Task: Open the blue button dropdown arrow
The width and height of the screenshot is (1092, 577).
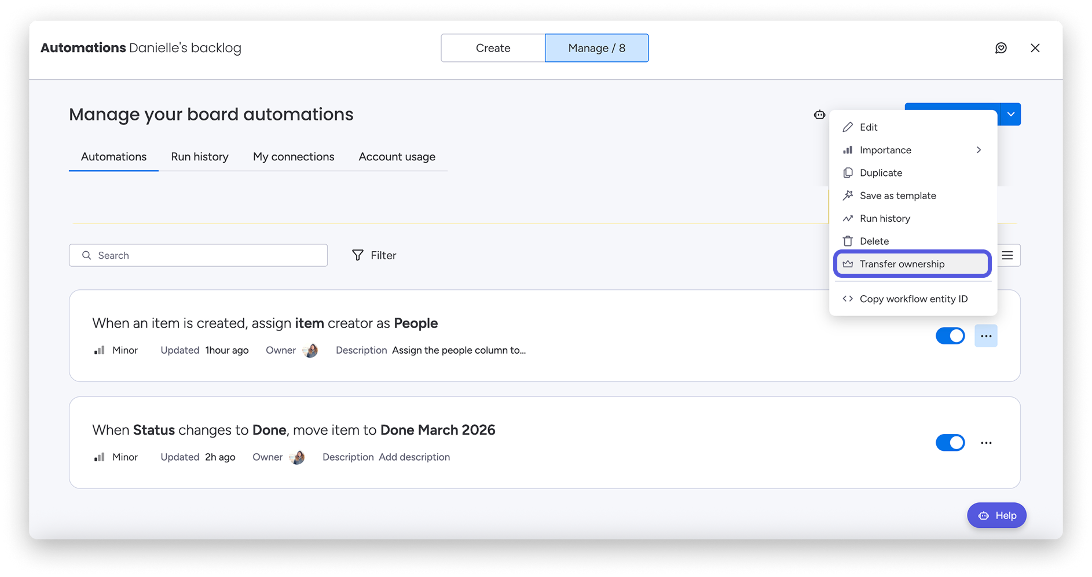Action: 1010,114
